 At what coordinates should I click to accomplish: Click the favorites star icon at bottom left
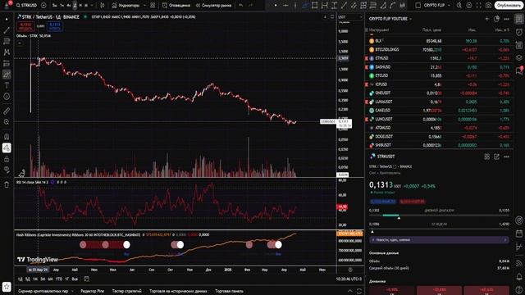7,287
